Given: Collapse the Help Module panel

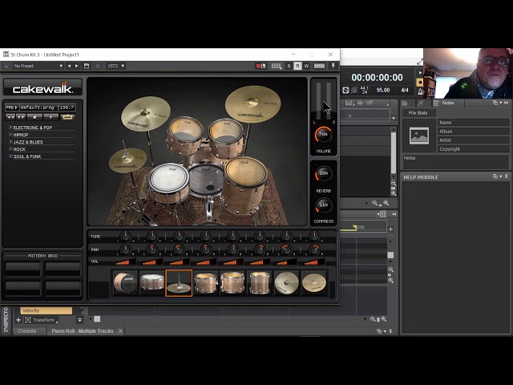Looking at the screenshot, I should [507, 176].
